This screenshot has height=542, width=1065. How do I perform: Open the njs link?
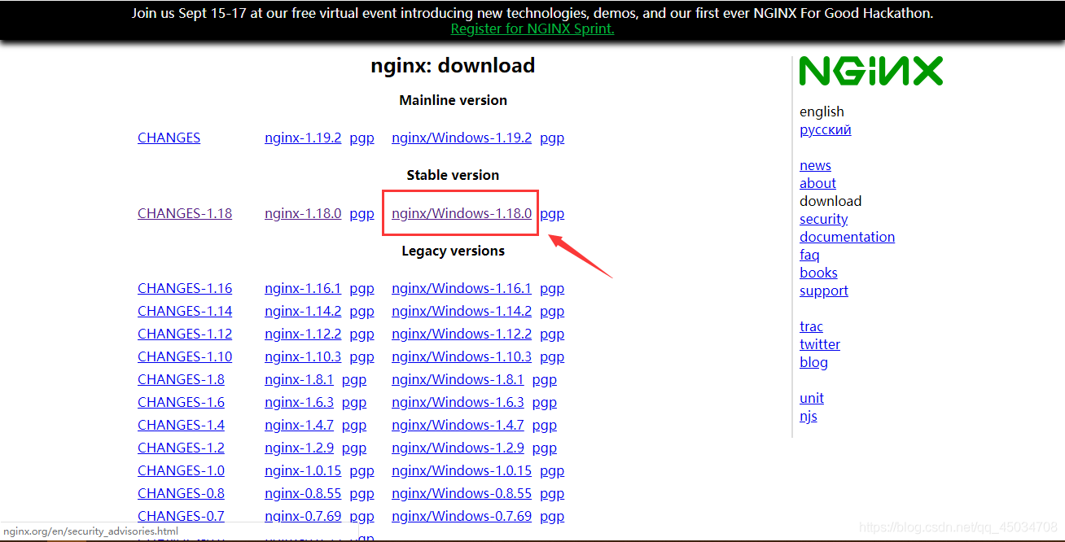[808, 416]
